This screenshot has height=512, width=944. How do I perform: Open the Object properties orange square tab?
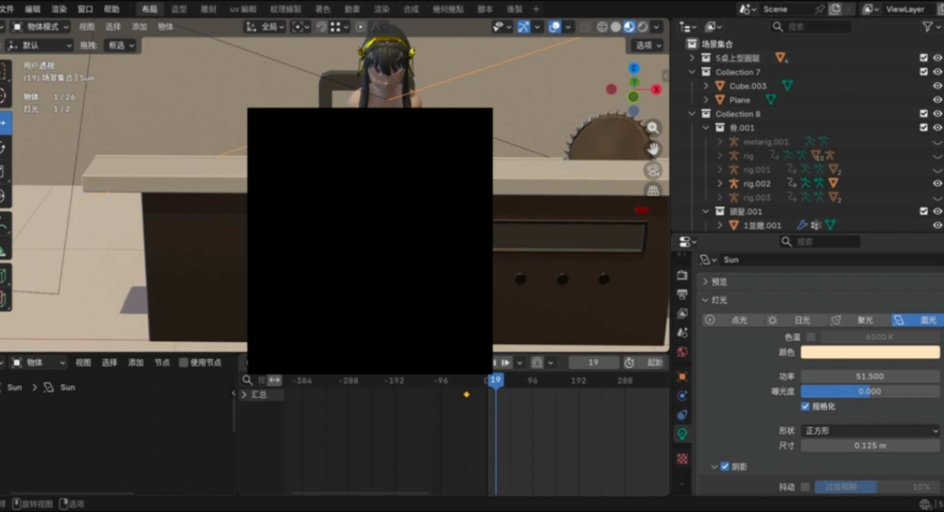[682, 376]
